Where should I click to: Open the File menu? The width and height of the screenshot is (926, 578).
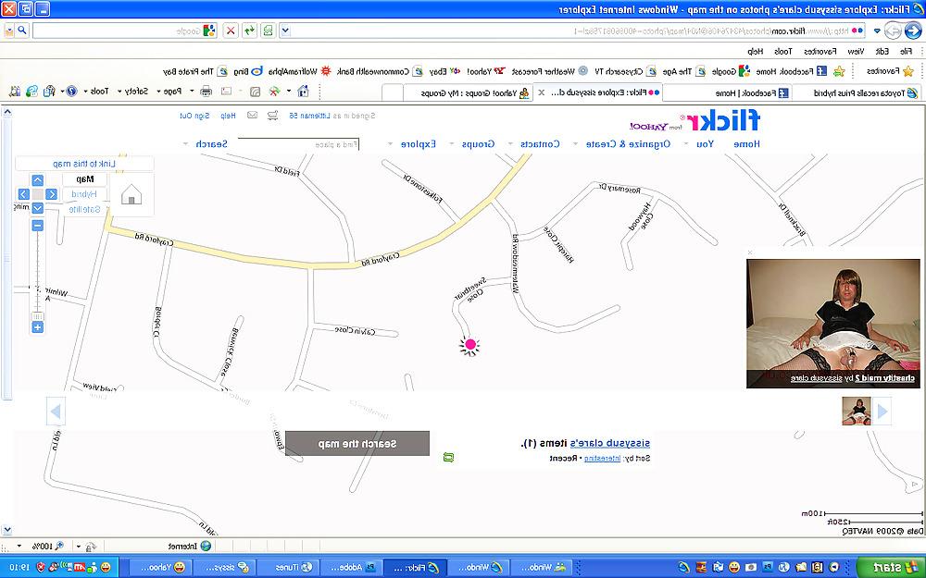(906, 51)
